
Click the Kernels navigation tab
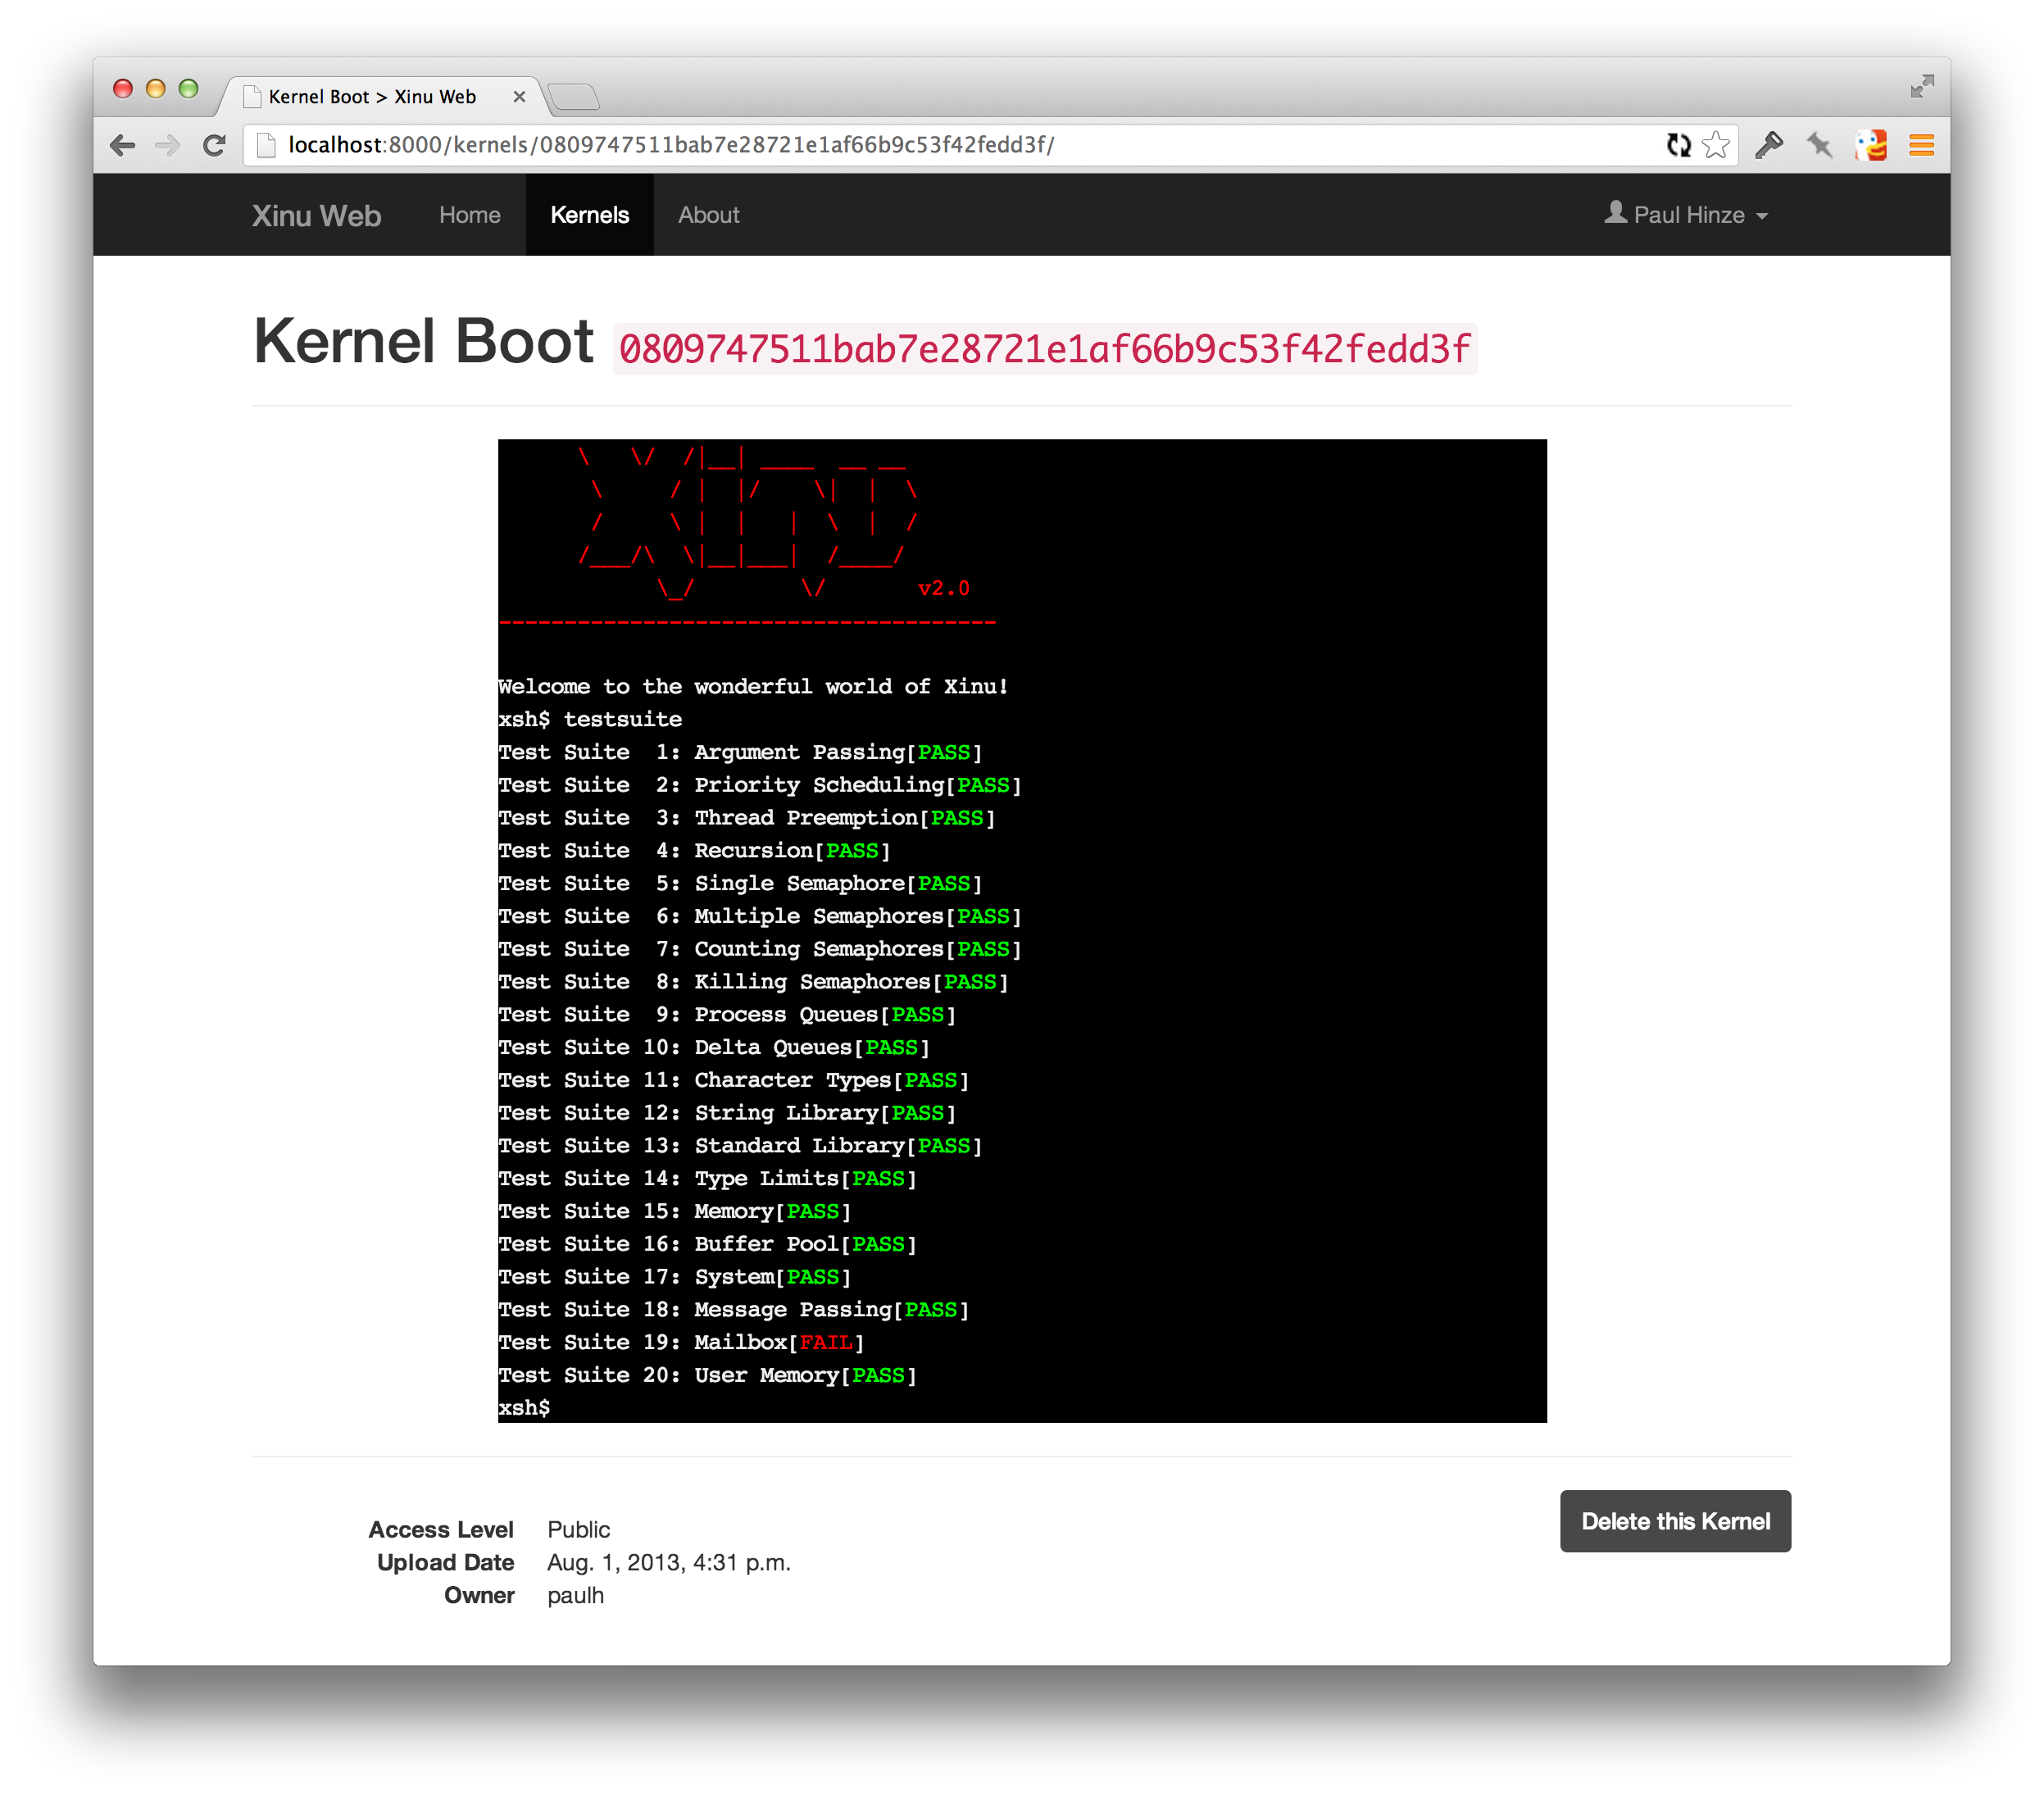(591, 214)
